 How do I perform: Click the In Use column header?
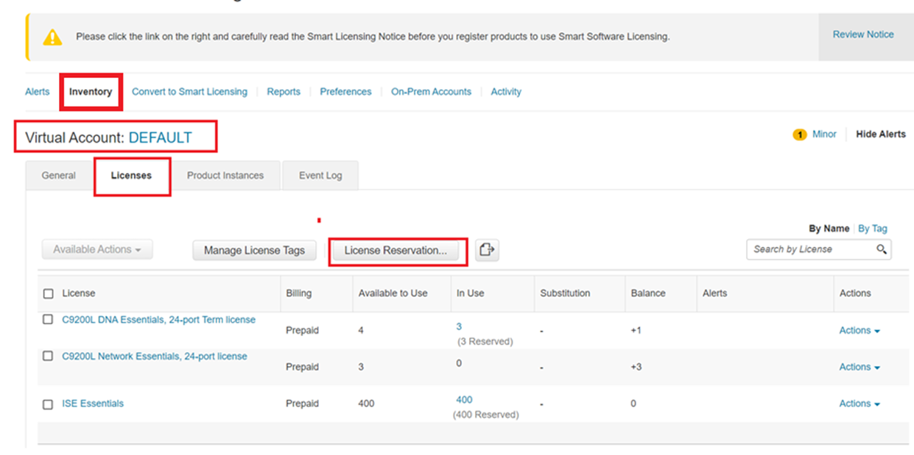[470, 293]
